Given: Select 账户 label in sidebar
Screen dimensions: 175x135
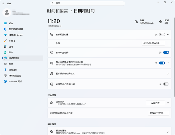Looking at the screenshot, I should (x=11, y=52).
